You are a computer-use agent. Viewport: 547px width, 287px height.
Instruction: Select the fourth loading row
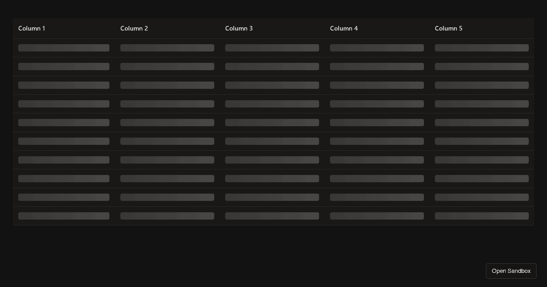point(273,104)
